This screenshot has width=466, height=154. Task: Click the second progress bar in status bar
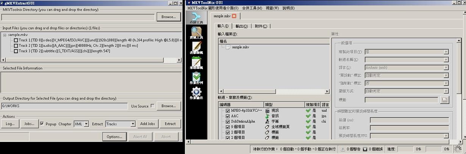point(434,149)
